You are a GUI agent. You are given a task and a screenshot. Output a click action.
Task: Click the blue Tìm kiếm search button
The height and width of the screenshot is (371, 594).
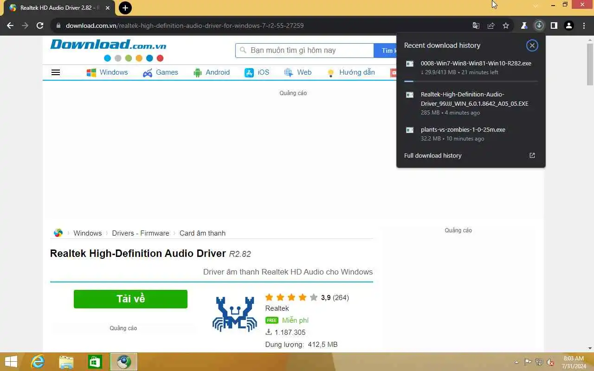(386, 50)
